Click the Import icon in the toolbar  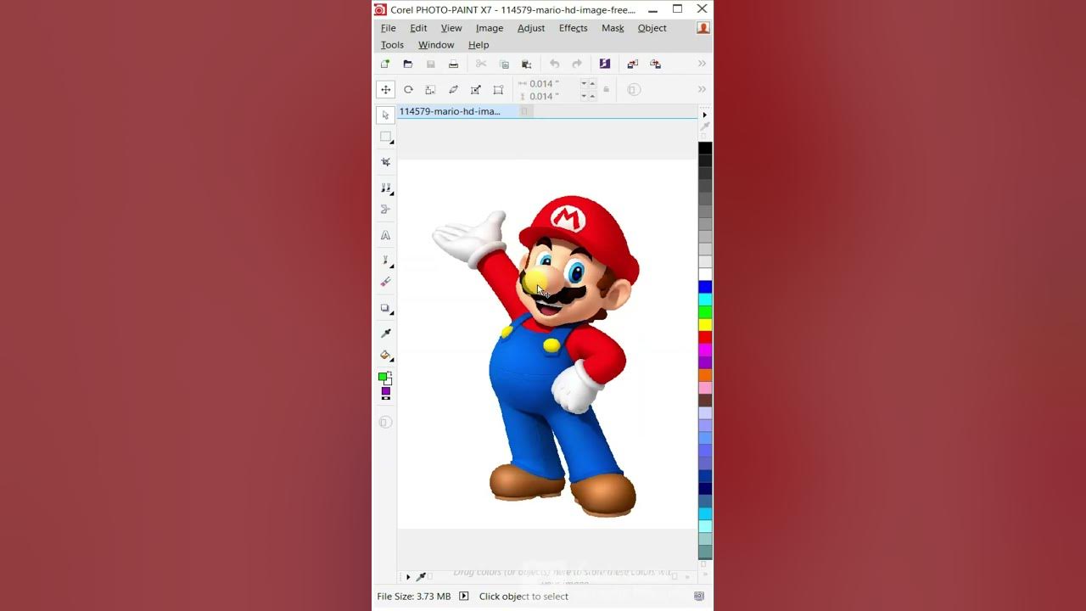coord(632,64)
